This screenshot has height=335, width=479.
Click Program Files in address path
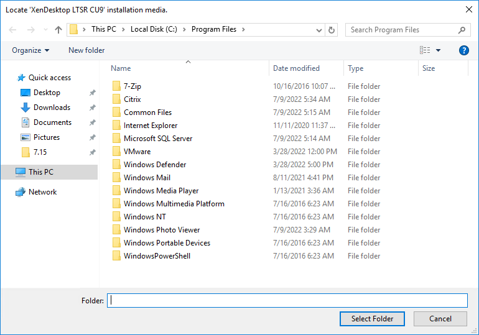point(214,29)
